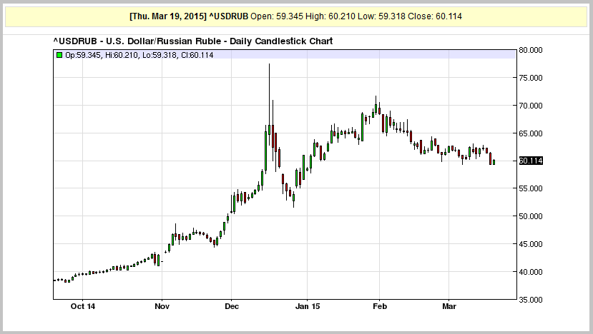
Task: Click the 80.000 y-axis label
Action: tap(531, 50)
